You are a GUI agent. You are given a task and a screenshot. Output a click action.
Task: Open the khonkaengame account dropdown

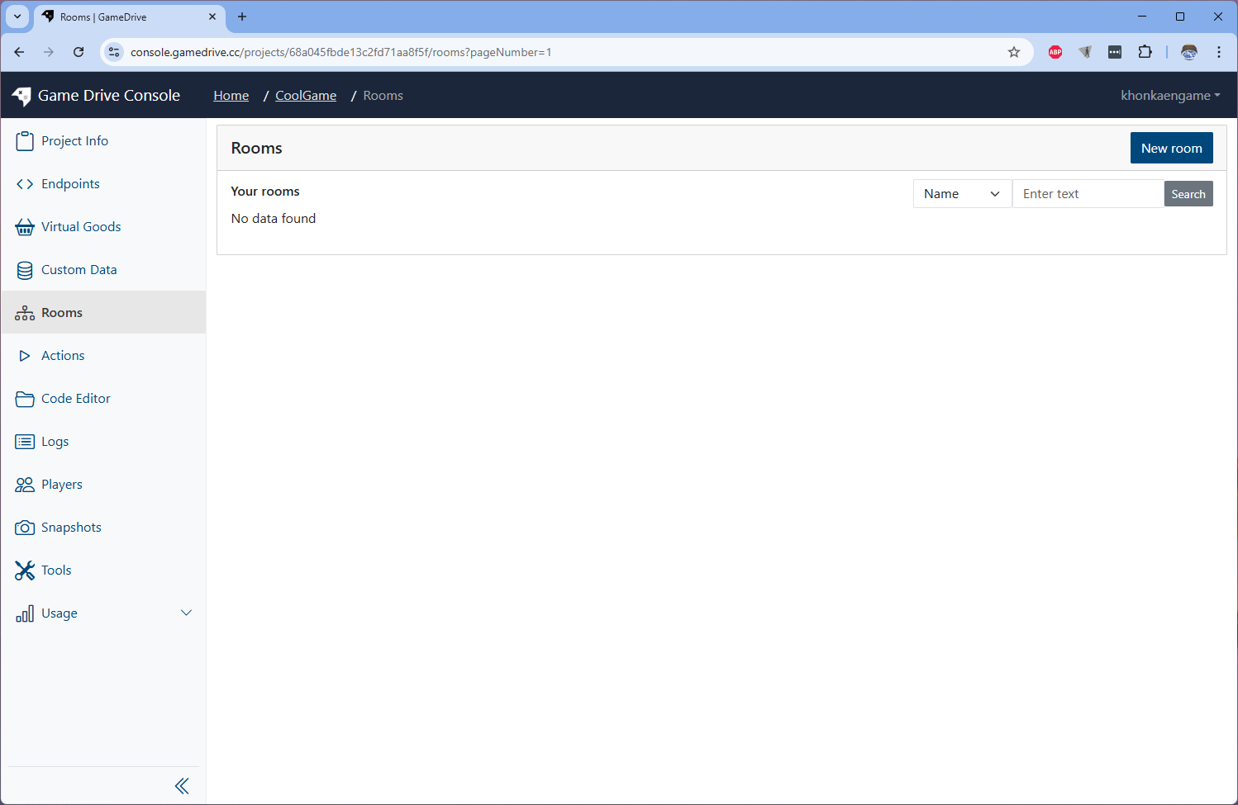click(1169, 96)
